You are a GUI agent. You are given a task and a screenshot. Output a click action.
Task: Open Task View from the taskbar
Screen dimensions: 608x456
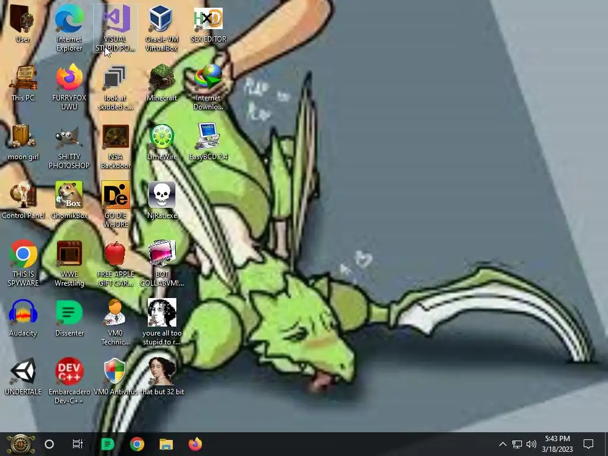(78, 444)
